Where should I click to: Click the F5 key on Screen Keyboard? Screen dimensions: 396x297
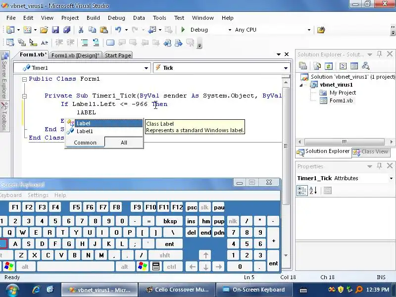pyautogui.click(x=76, y=207)
